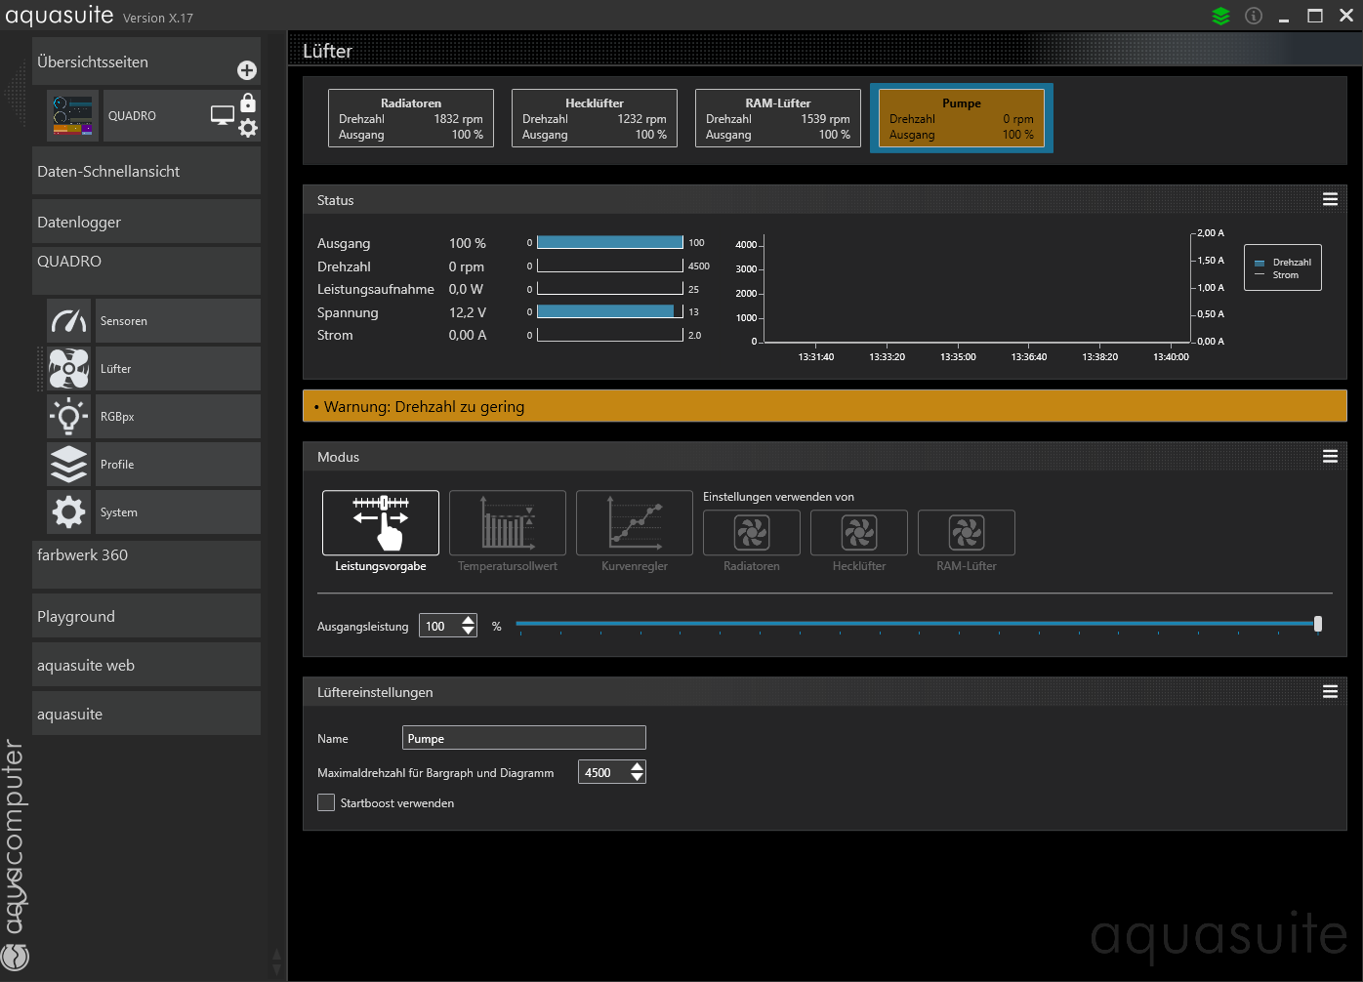1363x982 pixels.
Task: Open Status panel hamburger menu
Action: [x=1330, y=199]
